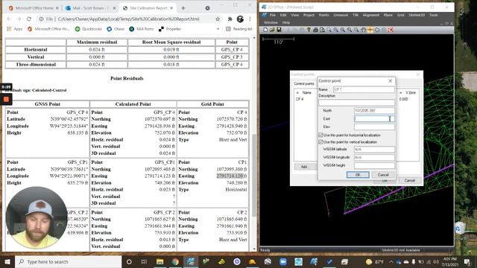The width and height of the screenshot is (477, 268).
Task: Click the Save disk icon in 3D Office toolbar
Action: 279,30
